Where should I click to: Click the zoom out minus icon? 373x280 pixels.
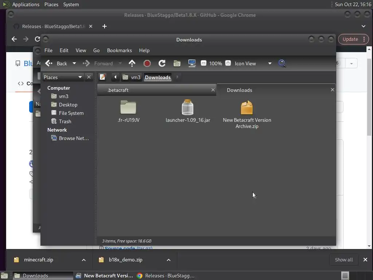[203, 63]
